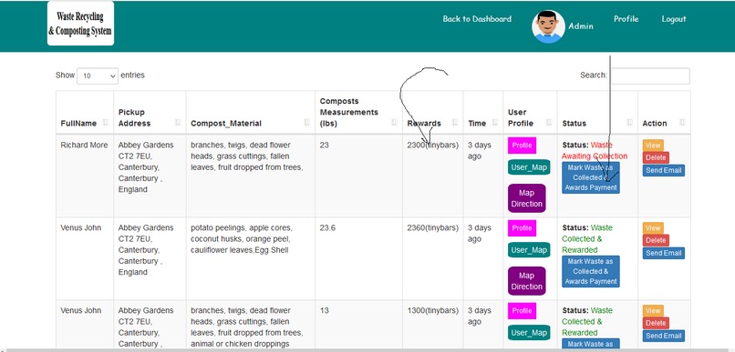Go Back to Dashboard
Screen dimensions: 735x352
click(477, 19)
